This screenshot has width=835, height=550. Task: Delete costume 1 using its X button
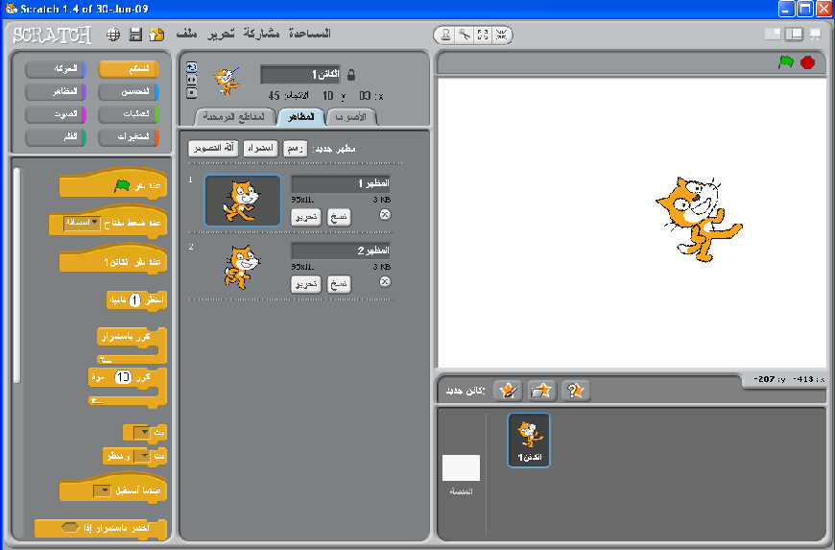[385, 214]
